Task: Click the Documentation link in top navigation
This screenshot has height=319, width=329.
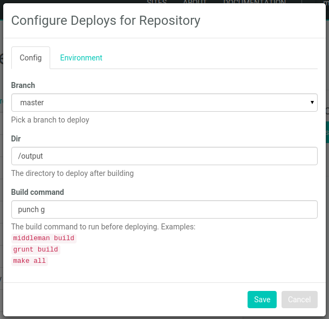Action: tap(254, 2)
